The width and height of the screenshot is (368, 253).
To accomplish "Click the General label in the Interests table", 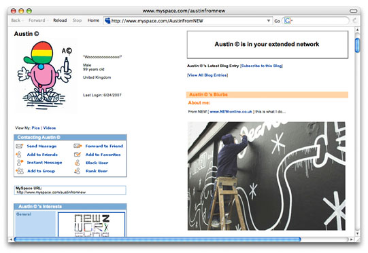I will tap(24, 214).
